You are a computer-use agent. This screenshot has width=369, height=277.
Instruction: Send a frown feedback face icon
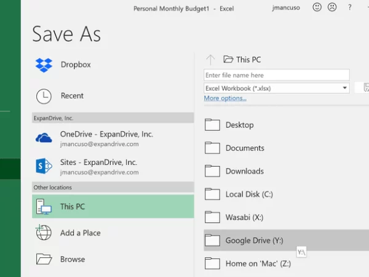(x=332, y=7)
